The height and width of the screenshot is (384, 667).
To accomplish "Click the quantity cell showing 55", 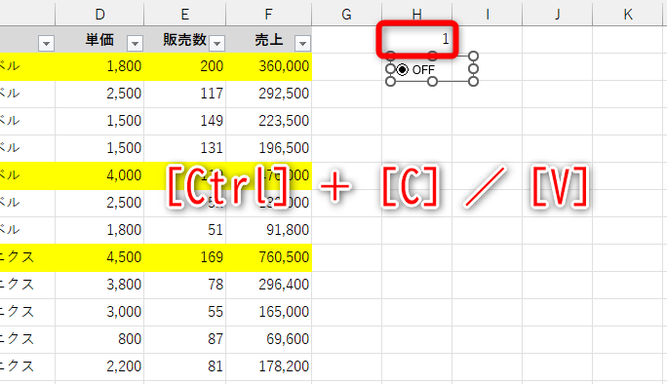I will 185,312.
